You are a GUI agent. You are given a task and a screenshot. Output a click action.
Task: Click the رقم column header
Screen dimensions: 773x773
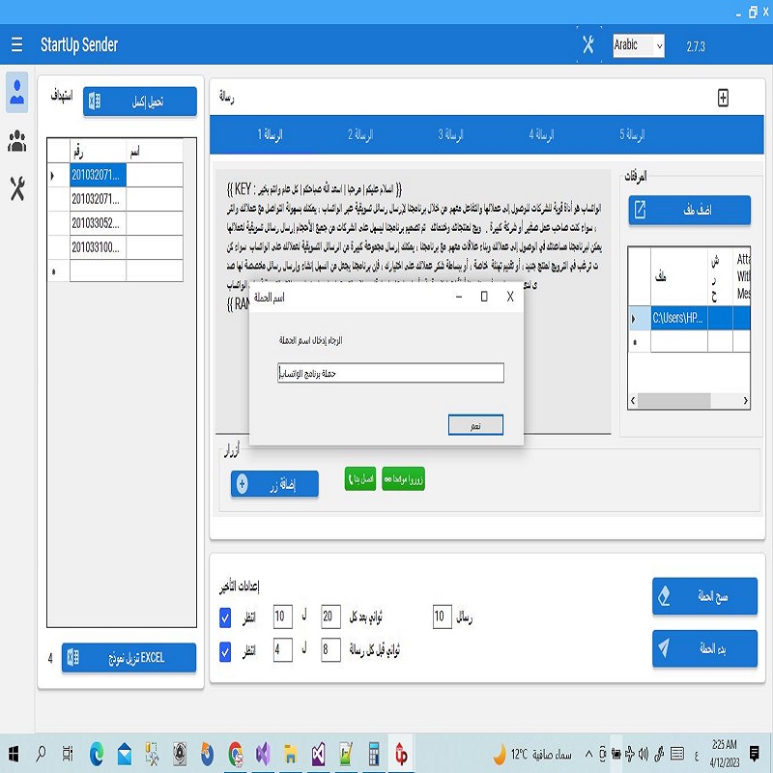[x=99, y=151]
